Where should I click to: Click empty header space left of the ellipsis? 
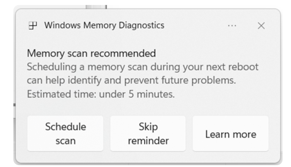196,26
